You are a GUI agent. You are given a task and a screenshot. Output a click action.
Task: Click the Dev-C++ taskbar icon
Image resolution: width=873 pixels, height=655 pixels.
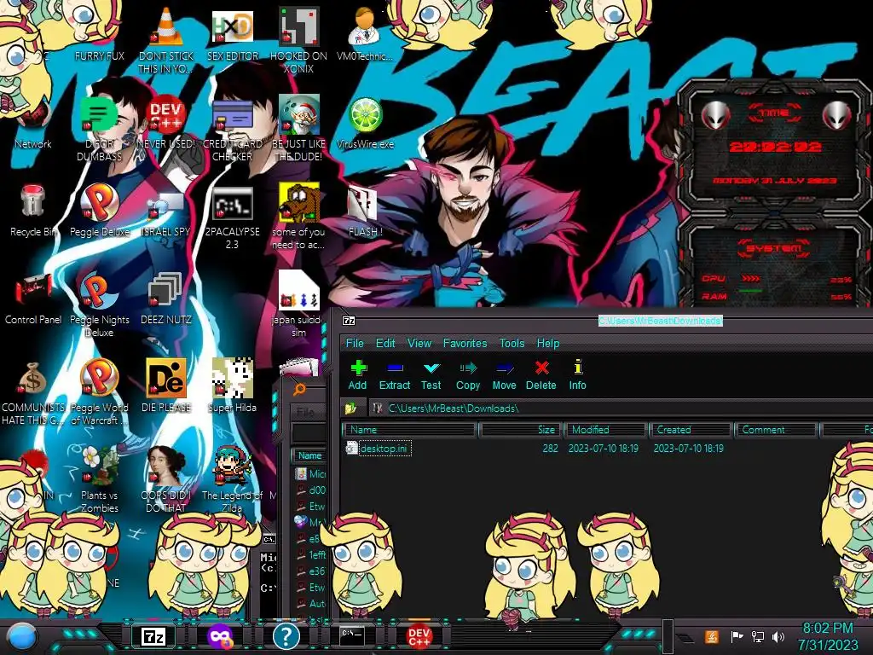[419, 636]
